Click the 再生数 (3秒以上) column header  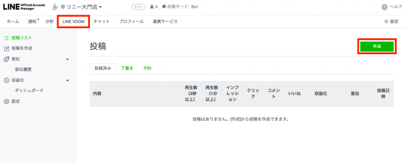coord(191,93)
